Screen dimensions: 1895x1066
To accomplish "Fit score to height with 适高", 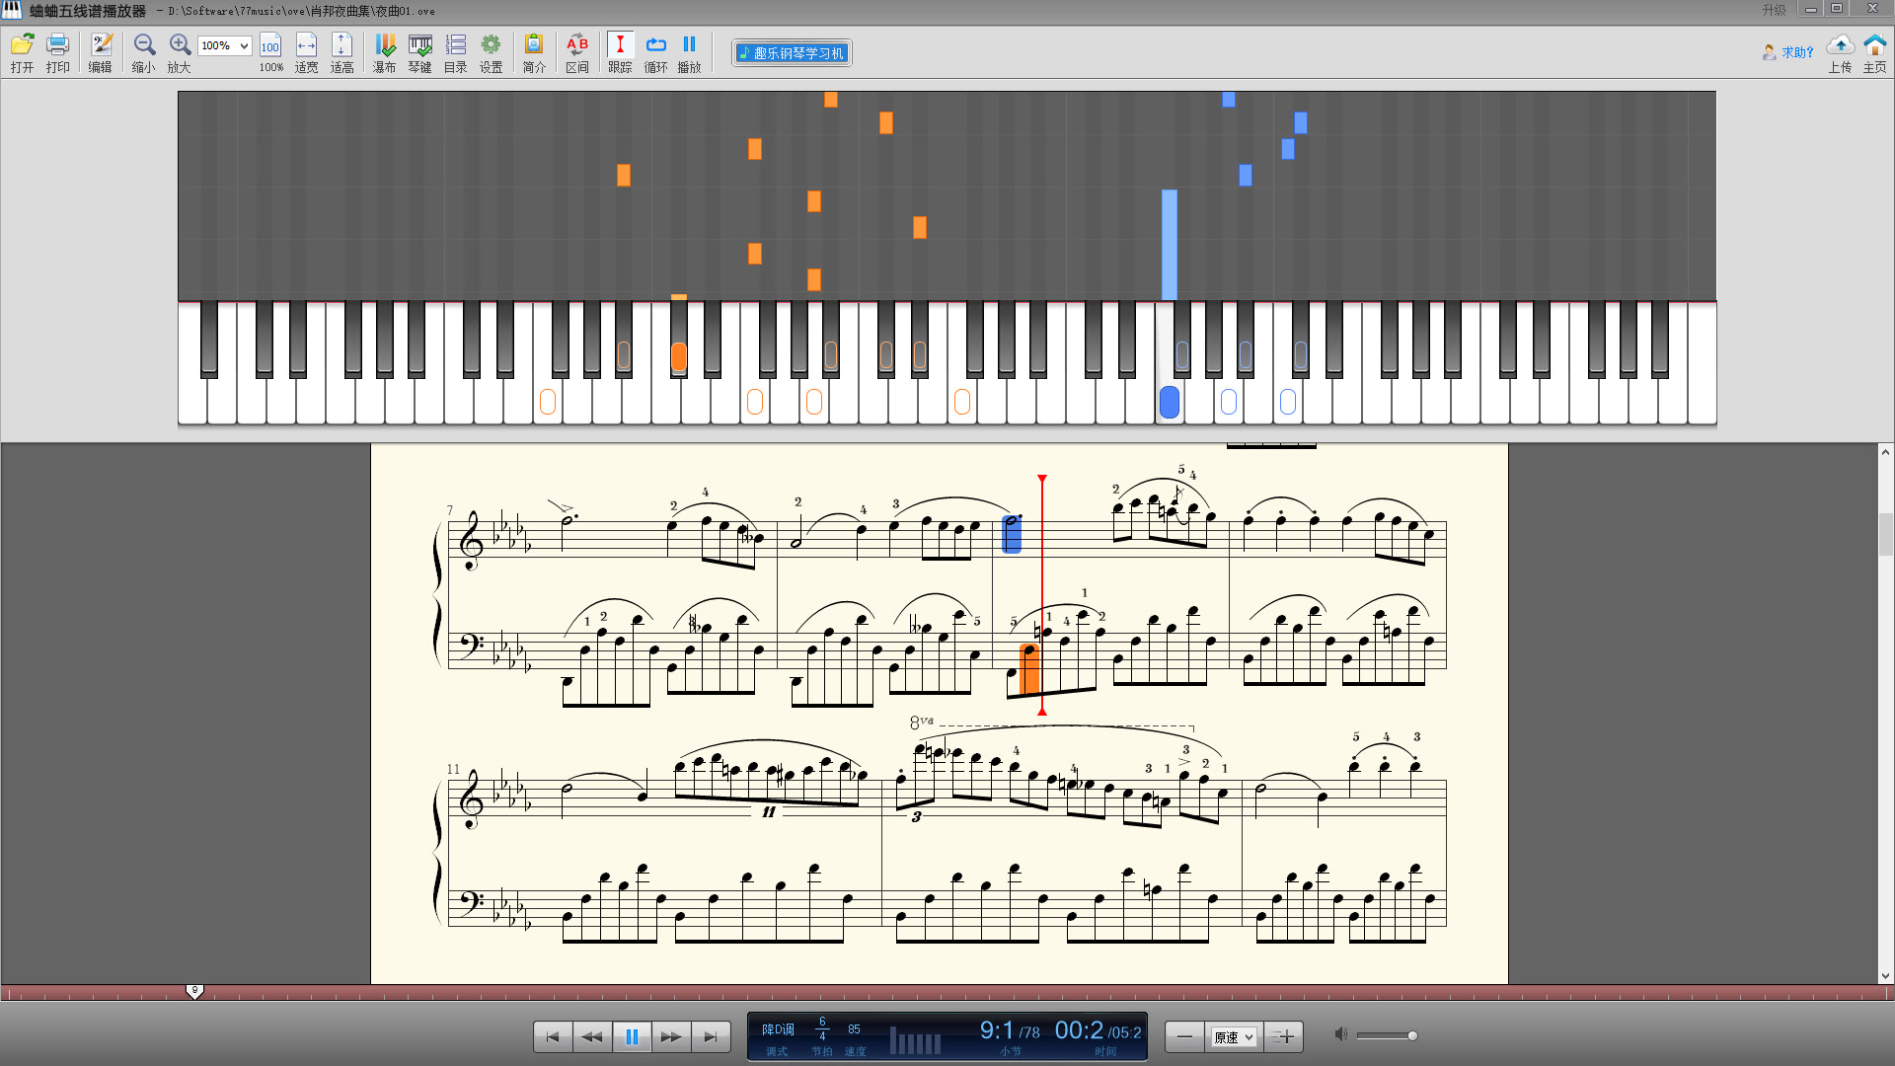I will pyautogui.click(x=341, y=52).
